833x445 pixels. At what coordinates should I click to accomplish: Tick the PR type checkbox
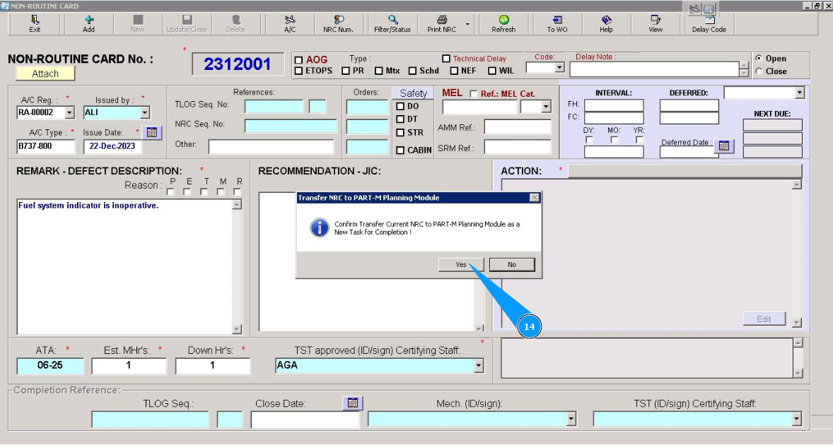pyautogui.click(x=346, y=71)
